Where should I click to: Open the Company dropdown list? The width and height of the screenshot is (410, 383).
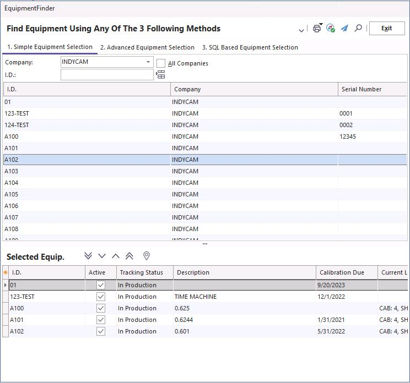pyautogui.click(x=148, y=62)
